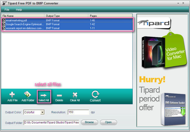Open the Output Color dropdown arrow
Screen dimensions: 190x132
pos(42,112)
